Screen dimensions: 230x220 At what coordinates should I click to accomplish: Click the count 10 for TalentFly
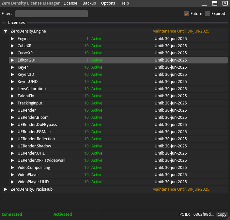point(86,96)
